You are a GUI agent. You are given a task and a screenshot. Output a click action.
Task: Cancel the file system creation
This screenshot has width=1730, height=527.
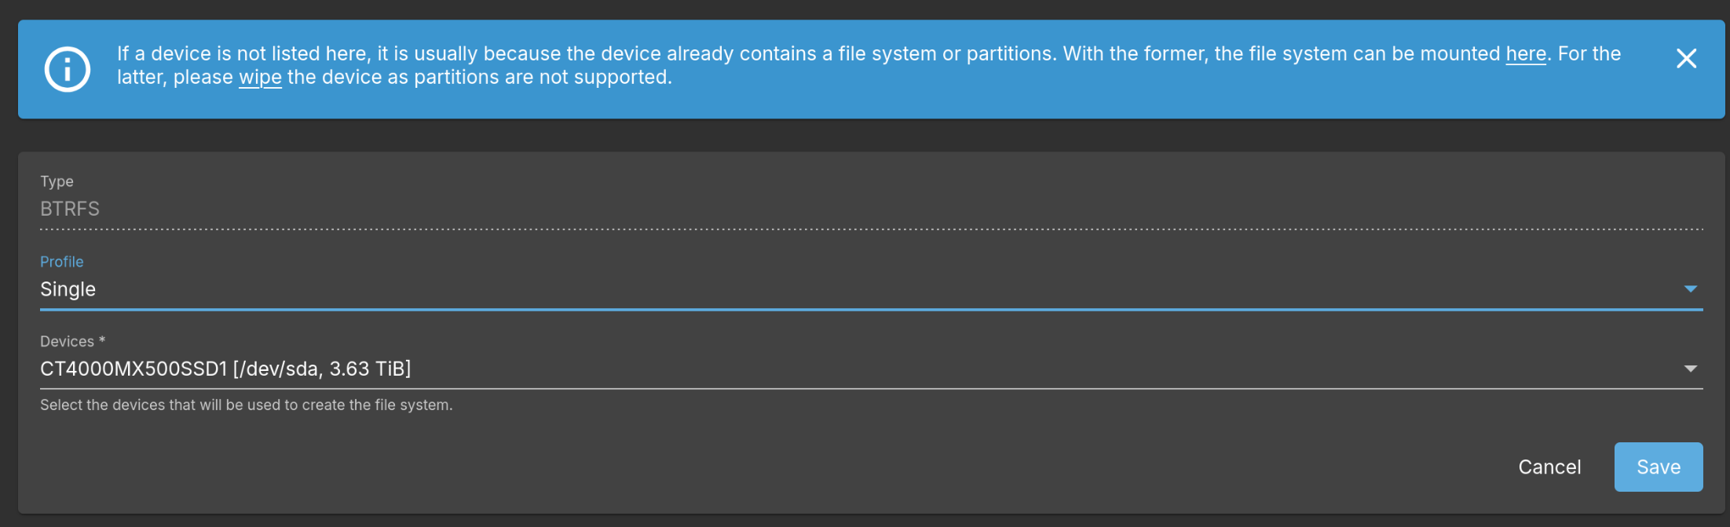click(x=1549, y=467)
